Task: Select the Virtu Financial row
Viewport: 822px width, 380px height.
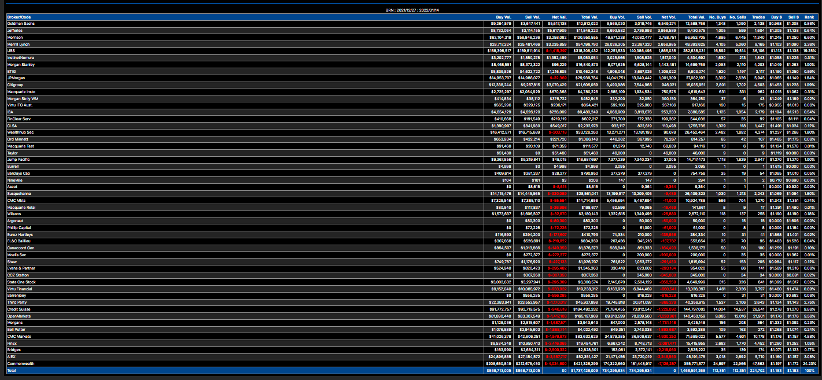Action: (411, 290)
